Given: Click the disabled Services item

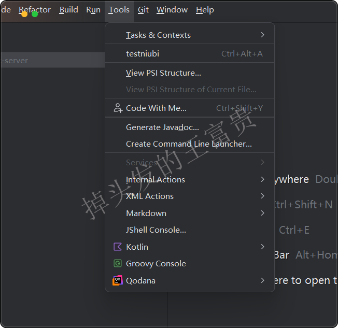Looking at the screenshot, I should pos(190,162).
